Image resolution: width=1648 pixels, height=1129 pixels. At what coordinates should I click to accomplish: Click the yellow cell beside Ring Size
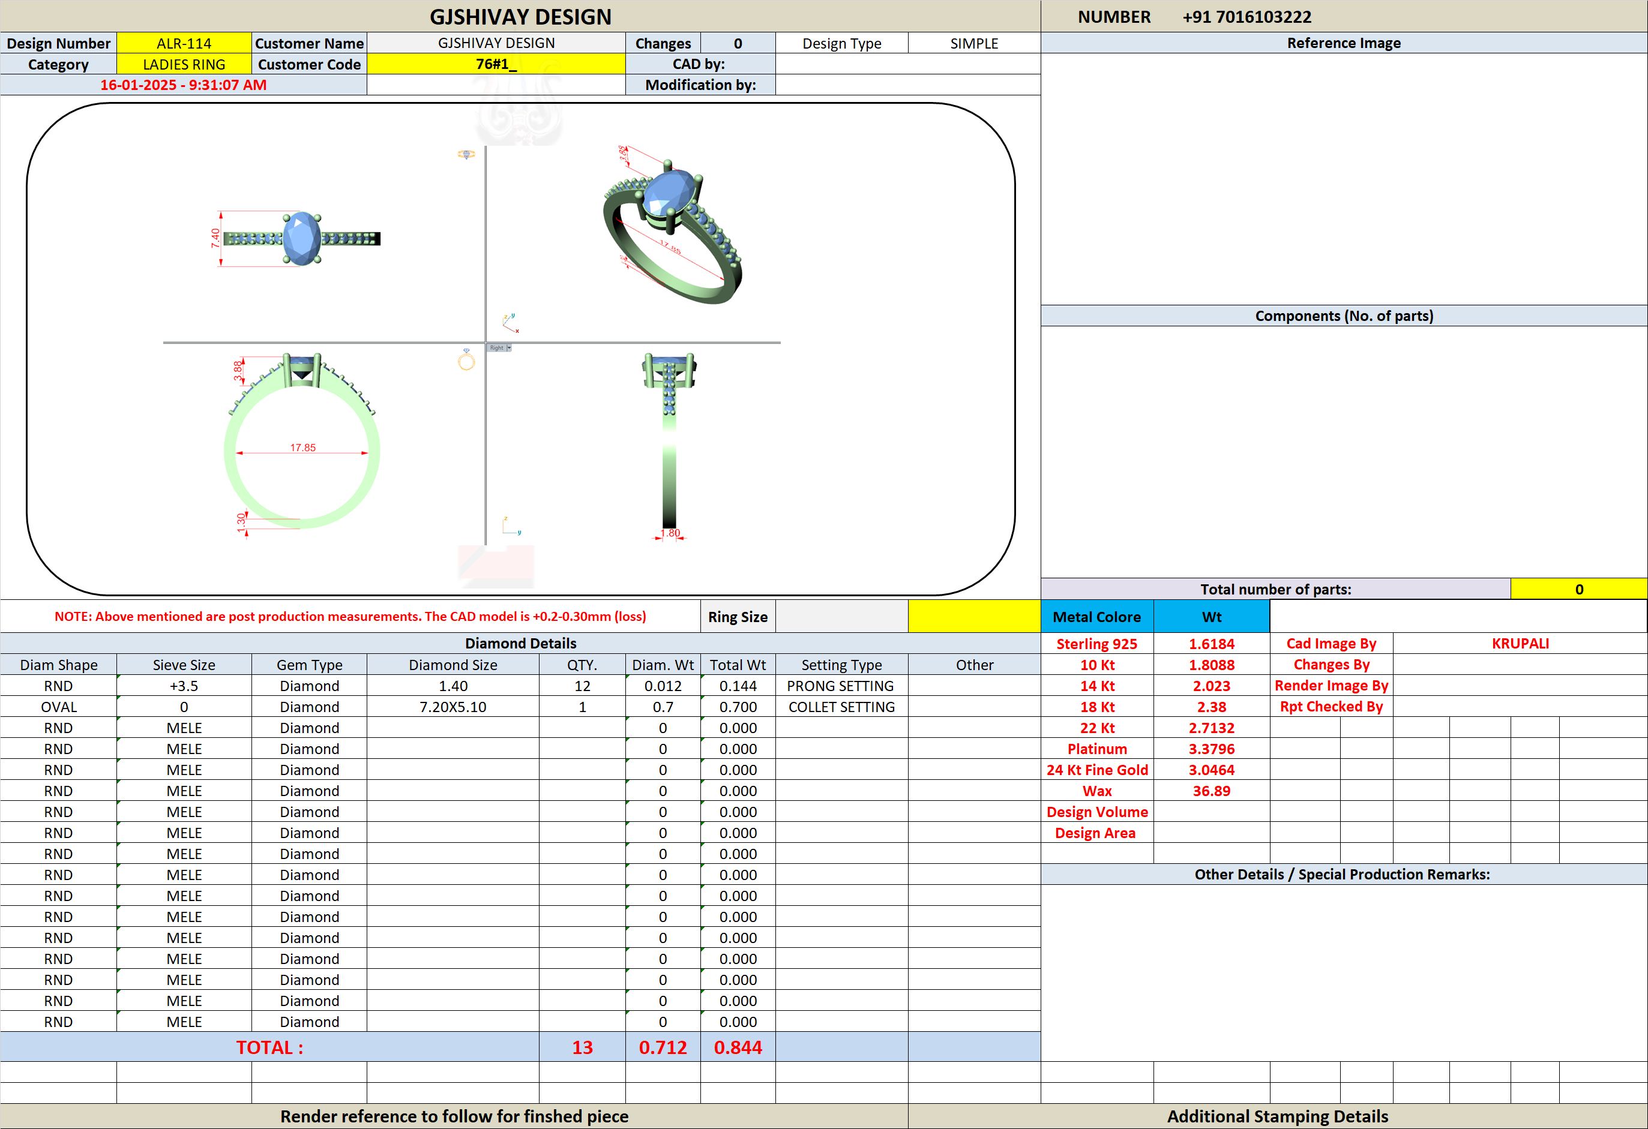pyautogui.click(x=974, y=617)
